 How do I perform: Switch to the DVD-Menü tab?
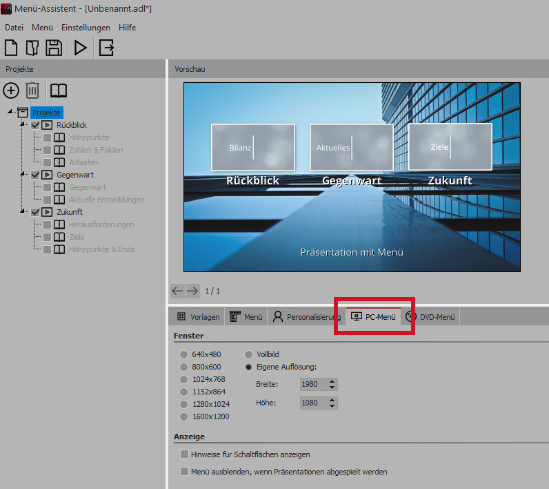pos(431,317)
